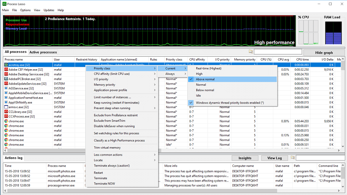The image size is (347, 195).
Task: Click the process filter icon beside the search box
Action: (x=251, y=52)
